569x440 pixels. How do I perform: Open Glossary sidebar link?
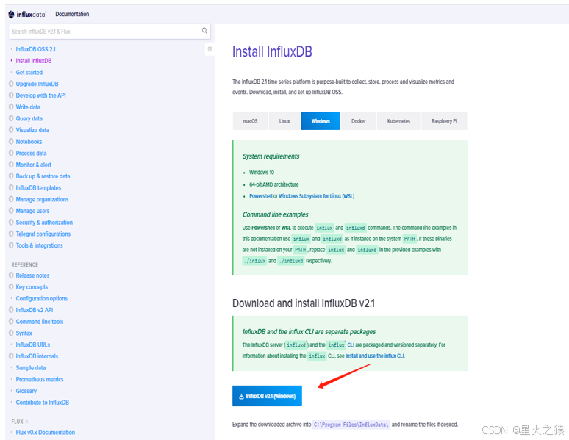[x=26, y=391]
